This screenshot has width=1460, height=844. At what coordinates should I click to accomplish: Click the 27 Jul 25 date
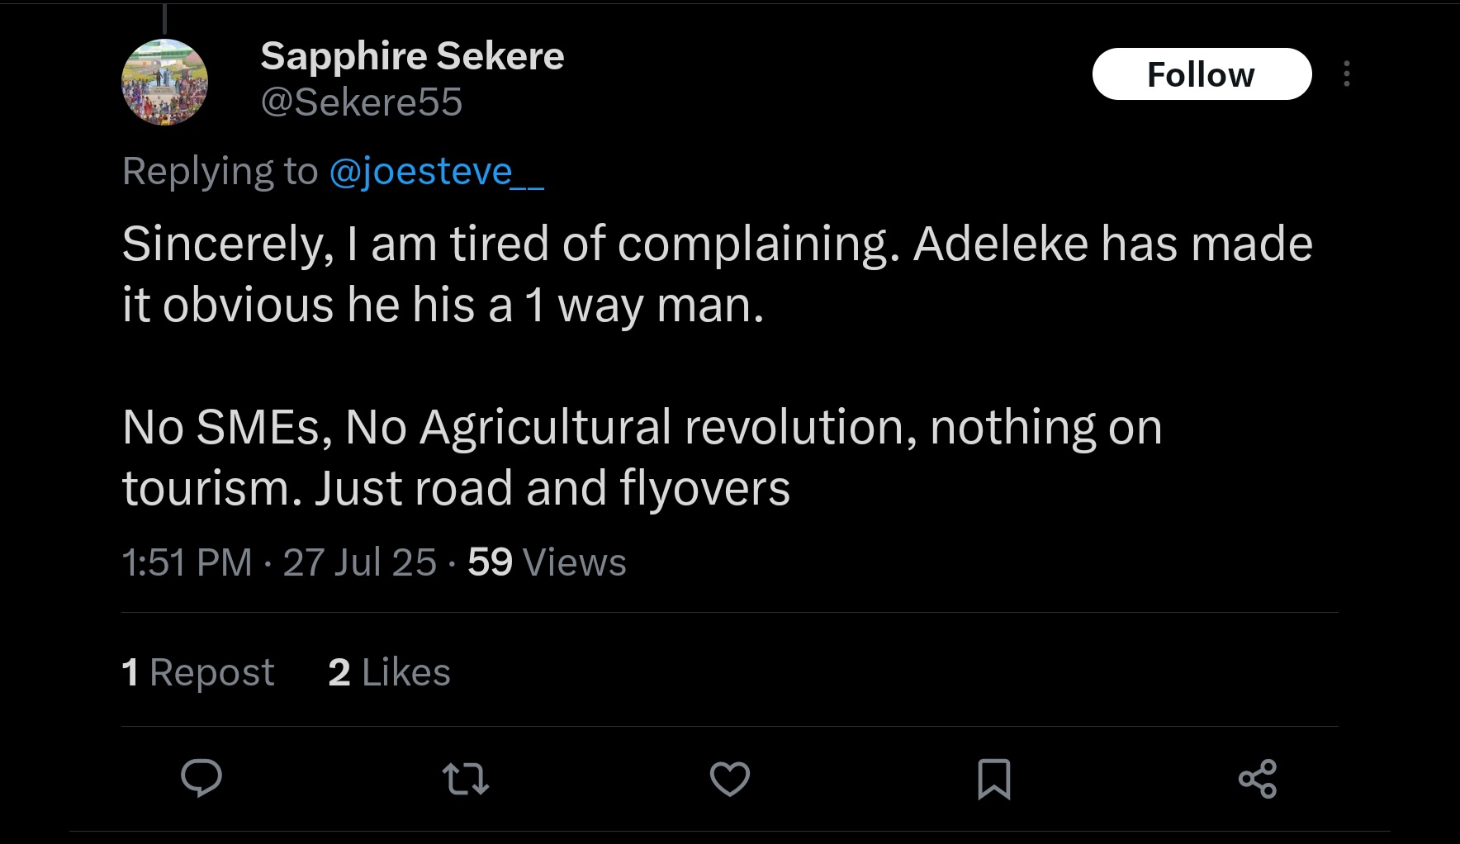359,562
